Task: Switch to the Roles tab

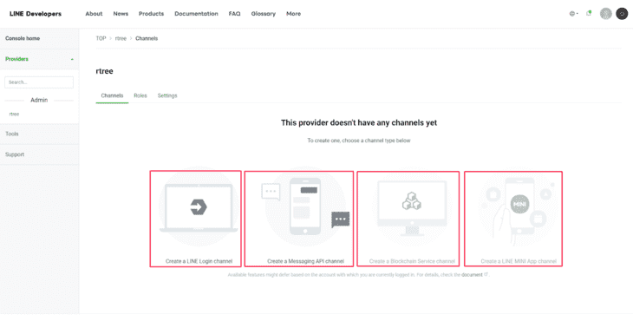Action: (140, 95)
